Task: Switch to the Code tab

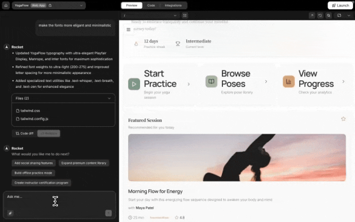Action: click(151, 6)
